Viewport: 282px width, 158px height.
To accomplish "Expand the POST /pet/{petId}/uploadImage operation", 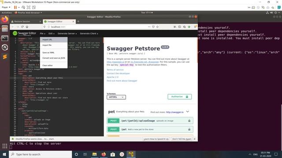I will pos(150,121).
